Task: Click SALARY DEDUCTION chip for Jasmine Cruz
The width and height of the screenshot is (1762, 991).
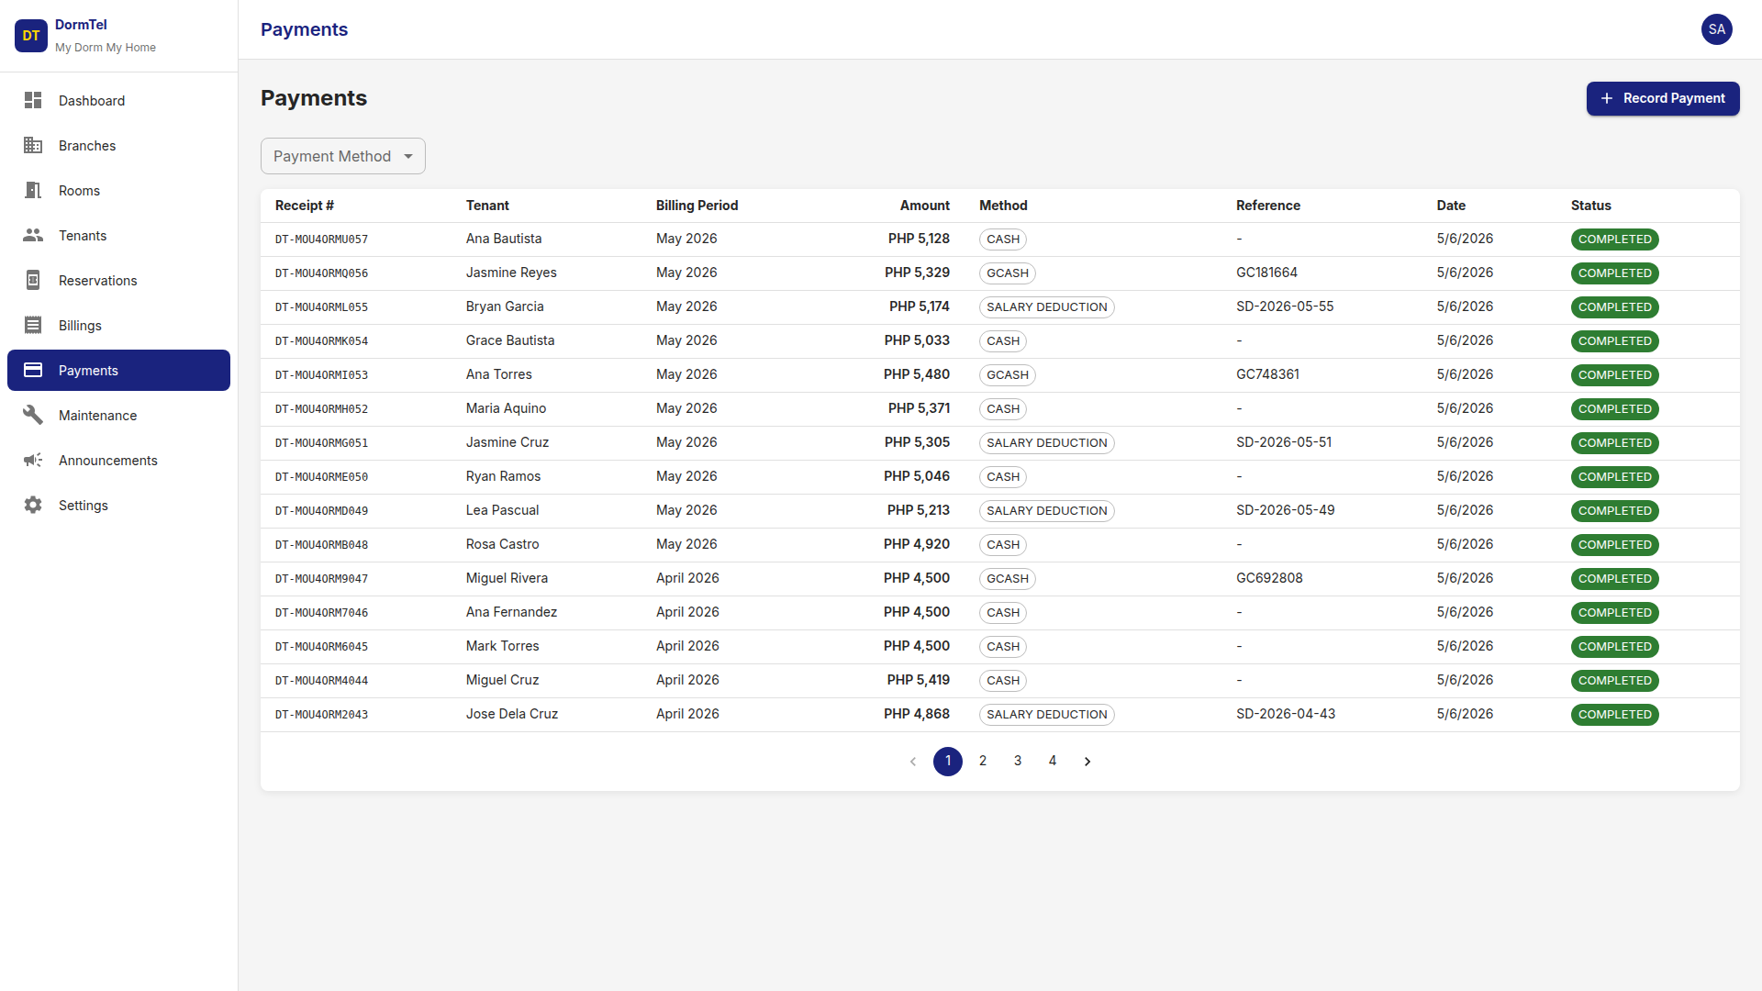Action: tap(1047, 443)
